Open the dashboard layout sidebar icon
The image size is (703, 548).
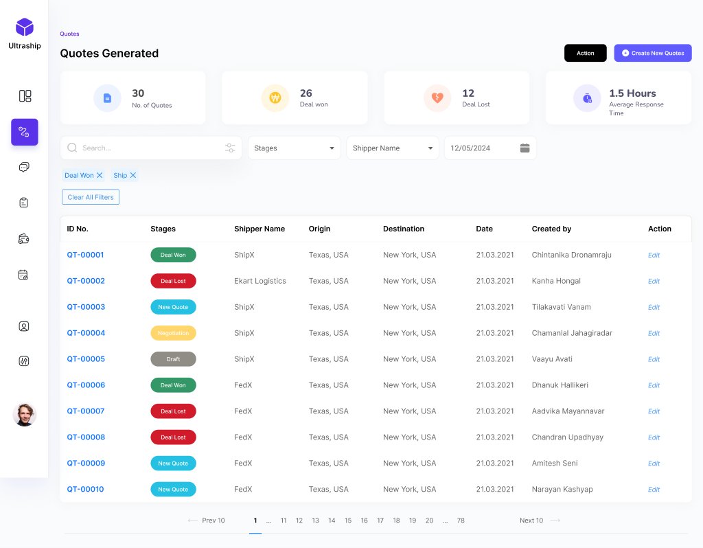coord(25,96)
